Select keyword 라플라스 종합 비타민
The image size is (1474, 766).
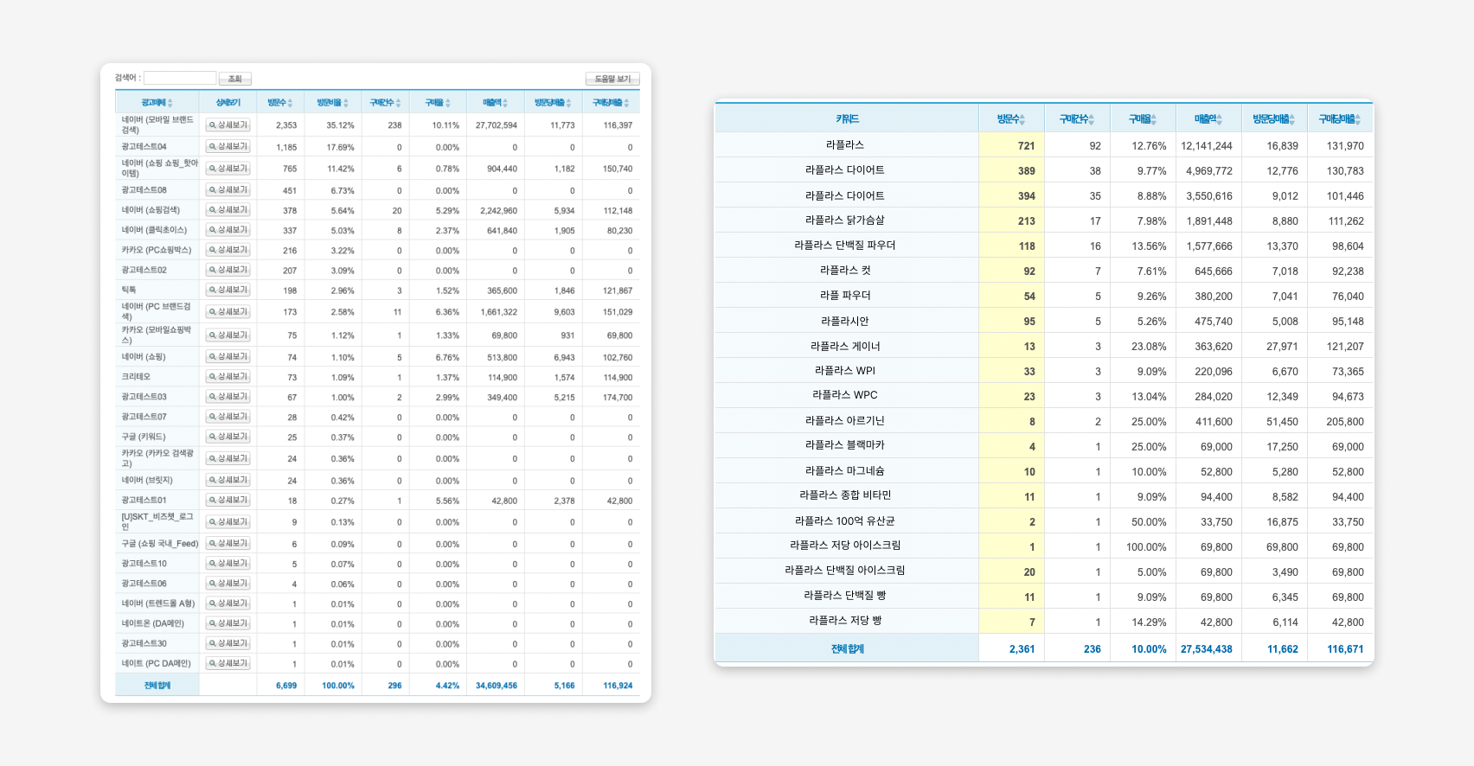pos(845,495)
